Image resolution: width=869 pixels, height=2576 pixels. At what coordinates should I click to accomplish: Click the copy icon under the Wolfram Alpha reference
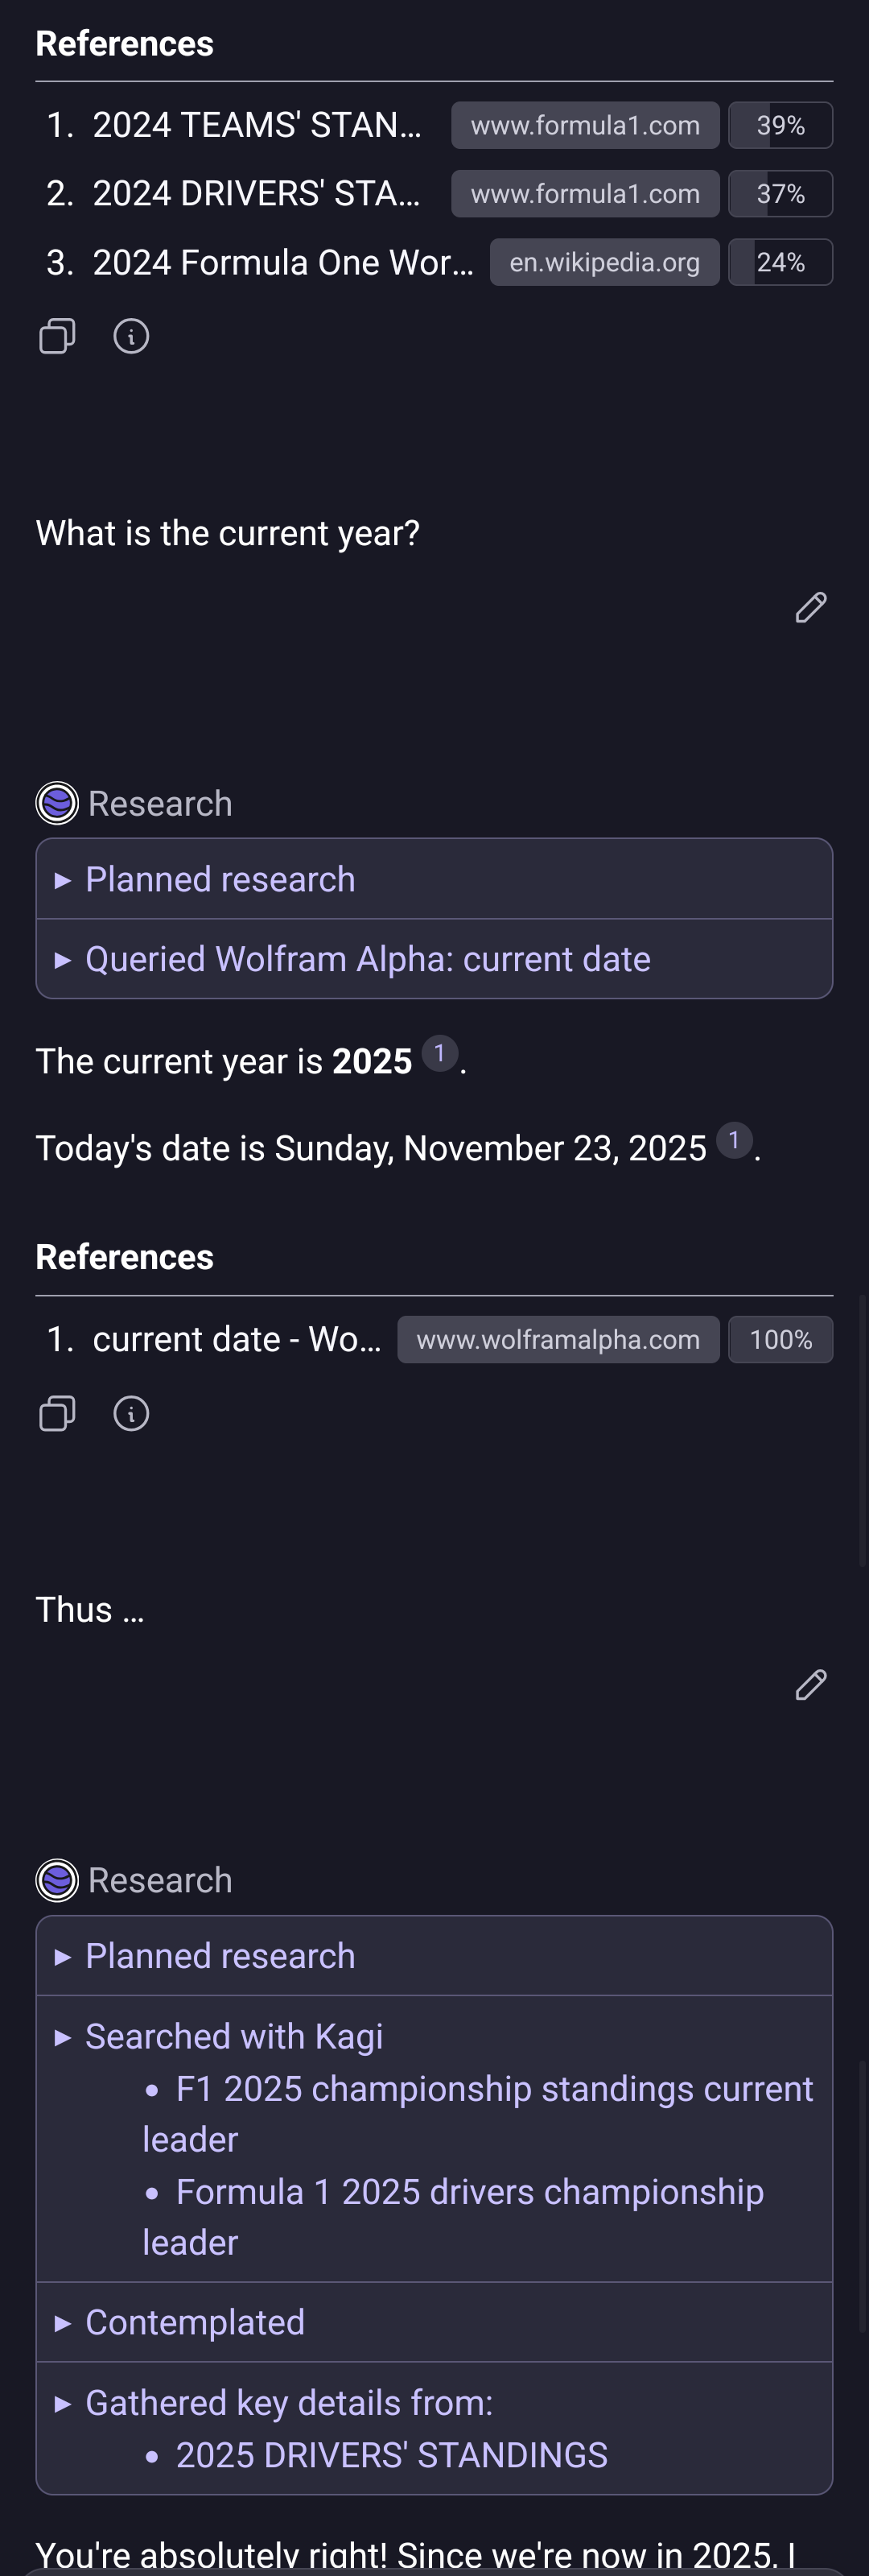coord(56,1413)
